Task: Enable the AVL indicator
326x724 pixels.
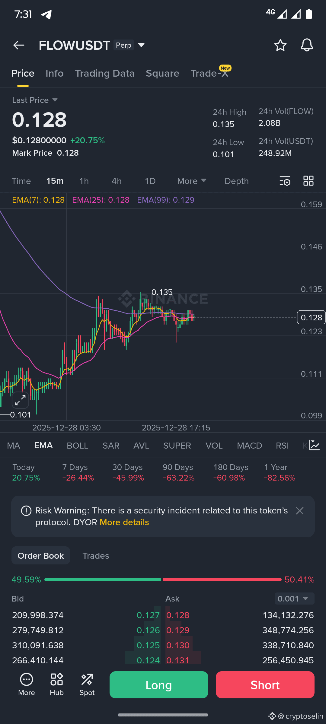Action: pos(141,446)
